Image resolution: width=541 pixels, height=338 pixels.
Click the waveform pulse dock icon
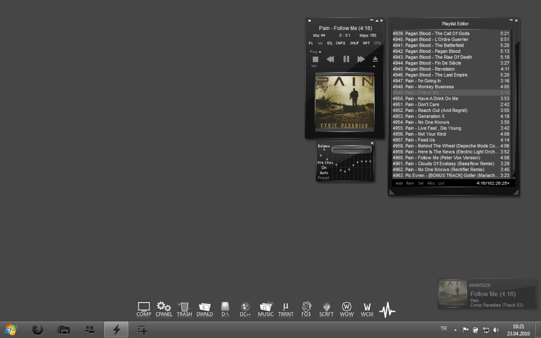387,309
